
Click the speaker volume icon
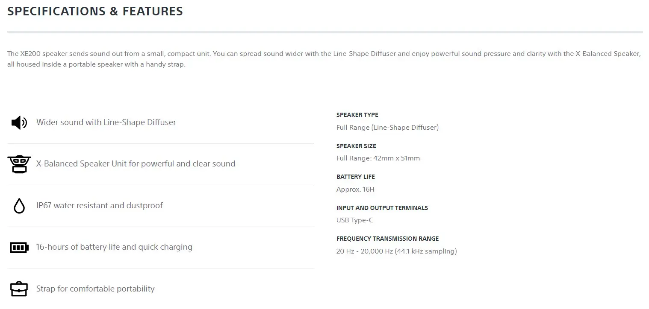click(19, 123)
